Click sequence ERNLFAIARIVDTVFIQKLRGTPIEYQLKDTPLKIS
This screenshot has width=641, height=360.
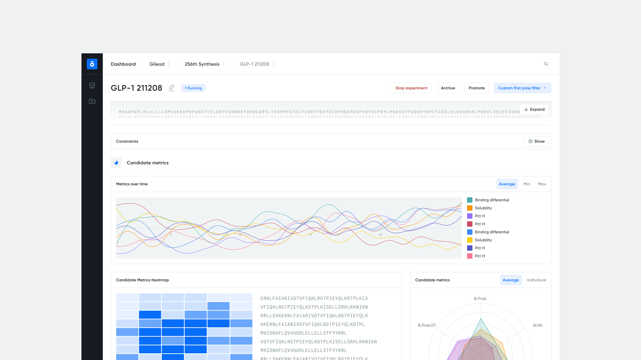click(x=314, y=298)
